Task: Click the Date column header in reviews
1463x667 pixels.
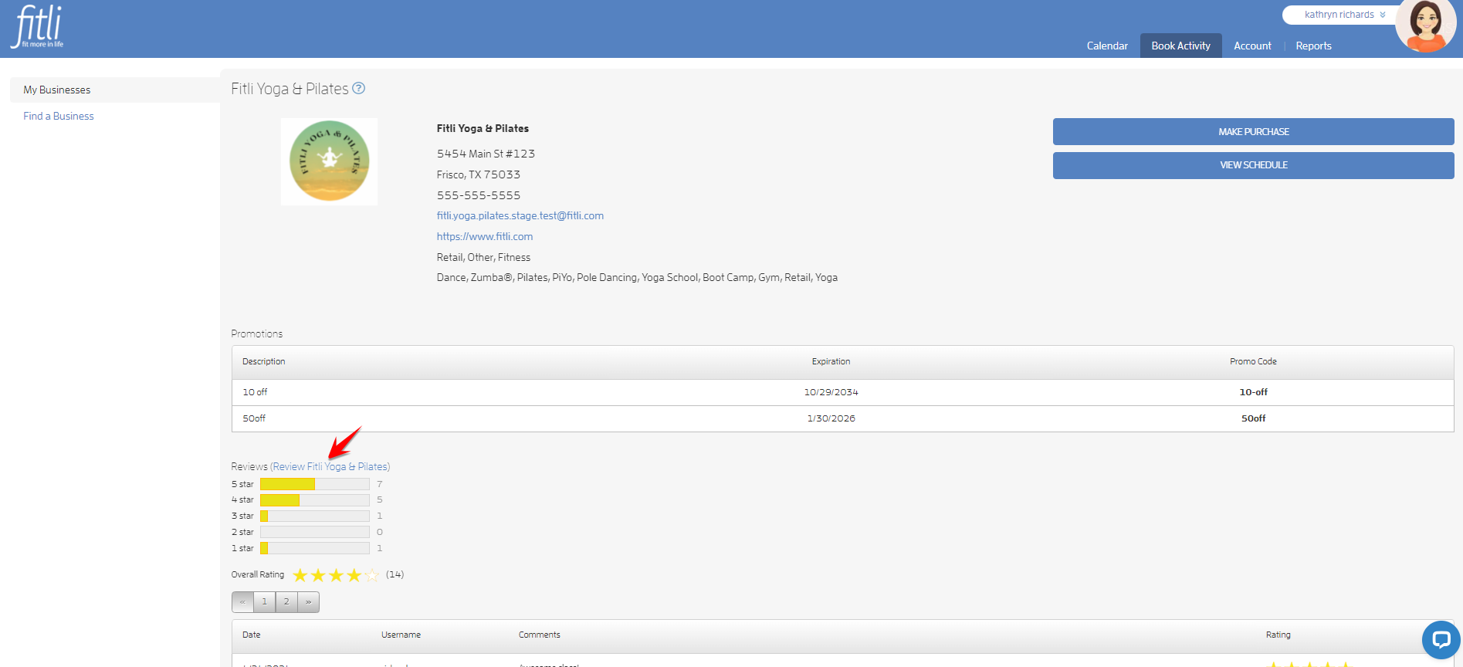Action: (252, 635)
